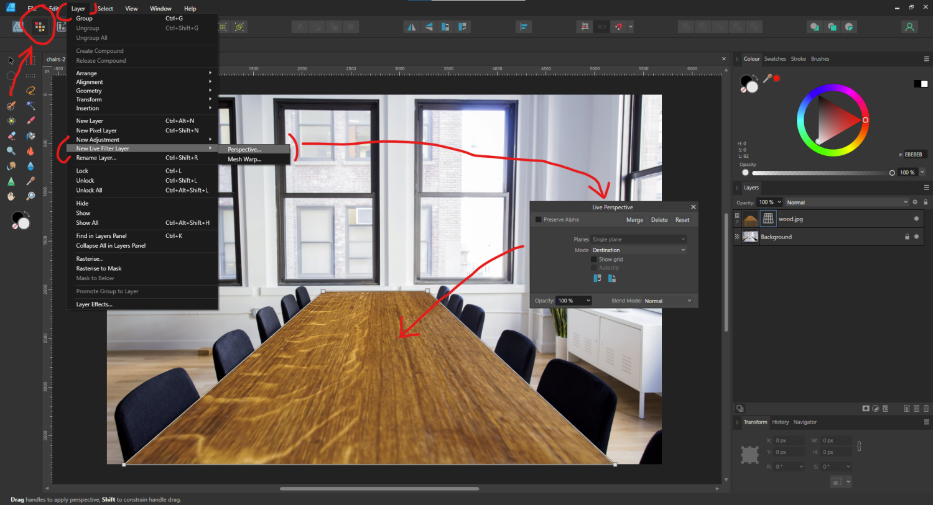
Task: Open the Blend Mode dropdown in Layers
Action: pyautogui.click(x=847, y=202)
